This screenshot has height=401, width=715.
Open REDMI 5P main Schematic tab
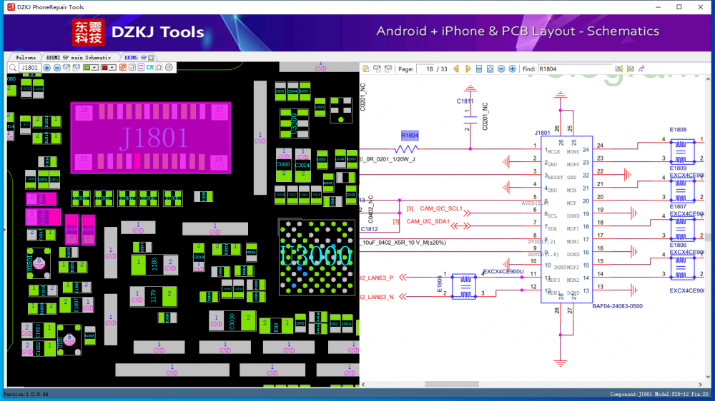click(78, 57)
